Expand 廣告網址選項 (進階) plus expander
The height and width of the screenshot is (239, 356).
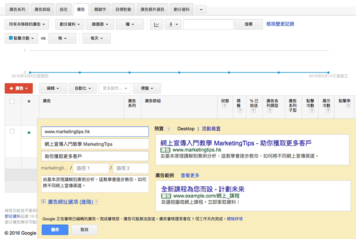pos(43,202)
